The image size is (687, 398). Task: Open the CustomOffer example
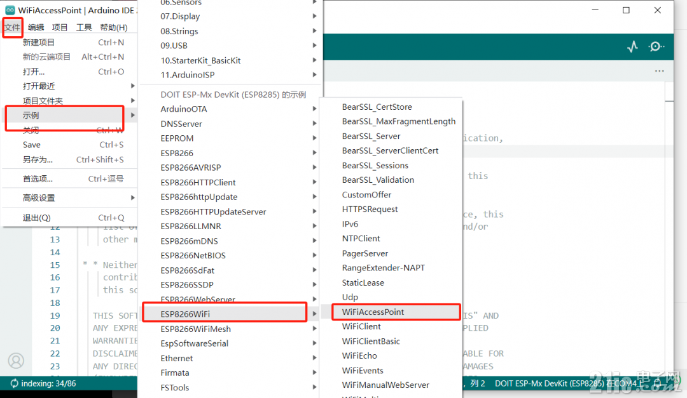391,195
